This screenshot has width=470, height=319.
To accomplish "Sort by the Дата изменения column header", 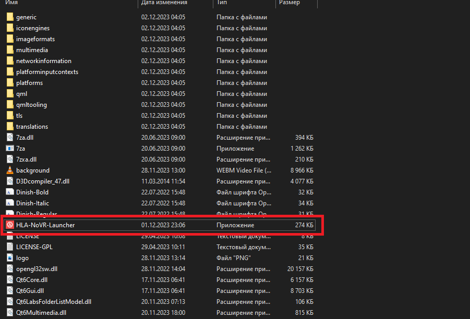I will point(164,3).
